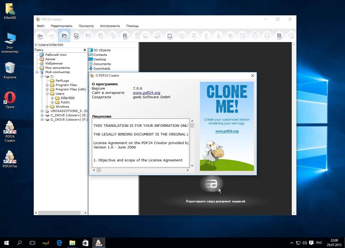
Task: Select the PerfLogs folder
Action: pyautogui.click(x=62, y=81)
